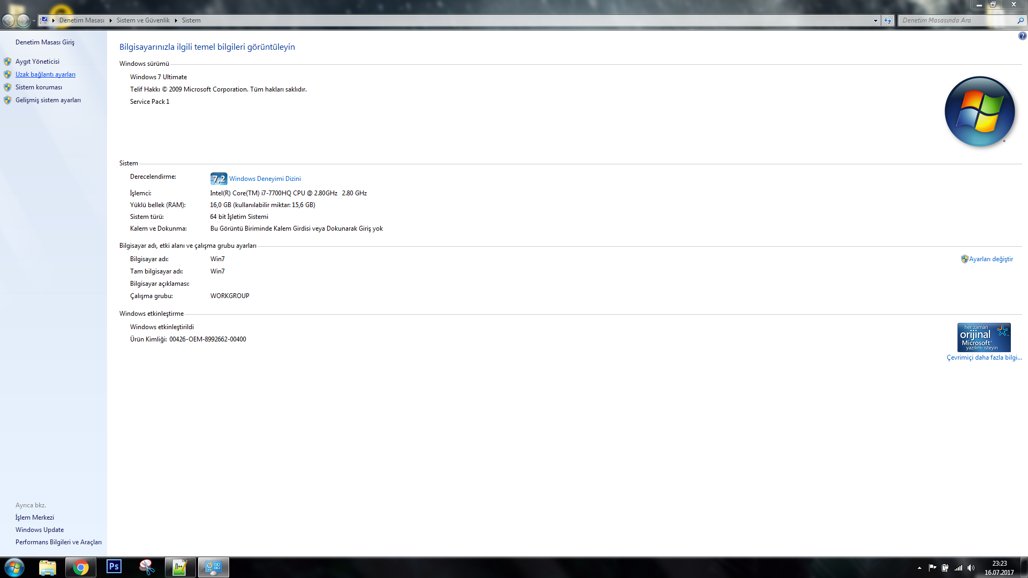Screen dimensions: 1028x578
Task: Click Windows etkinleştirildi text
Action: click(162, 327)
